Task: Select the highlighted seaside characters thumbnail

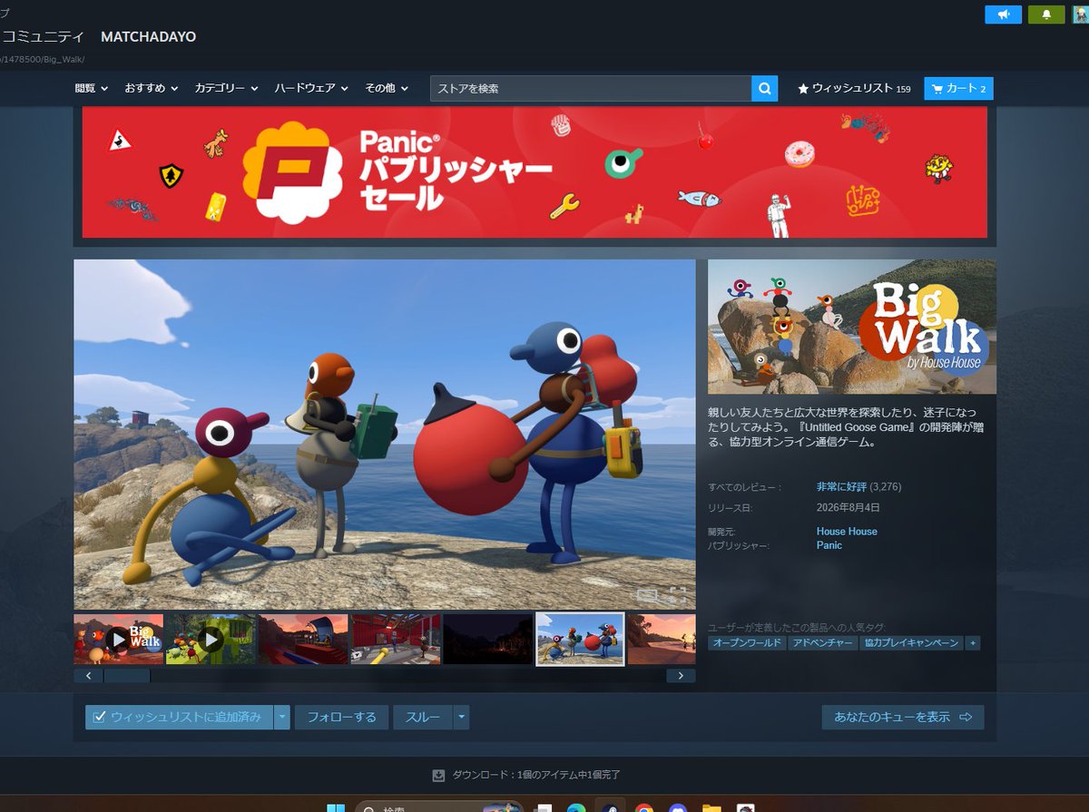Action: point(580,640)
